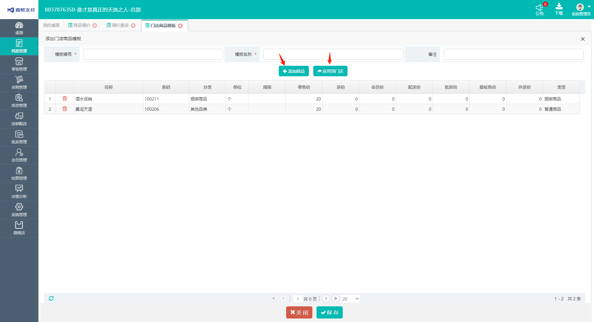Screen dimensions: 594x322
Task: Open the page size dropdown showing 20
Action: coord(350,299)
